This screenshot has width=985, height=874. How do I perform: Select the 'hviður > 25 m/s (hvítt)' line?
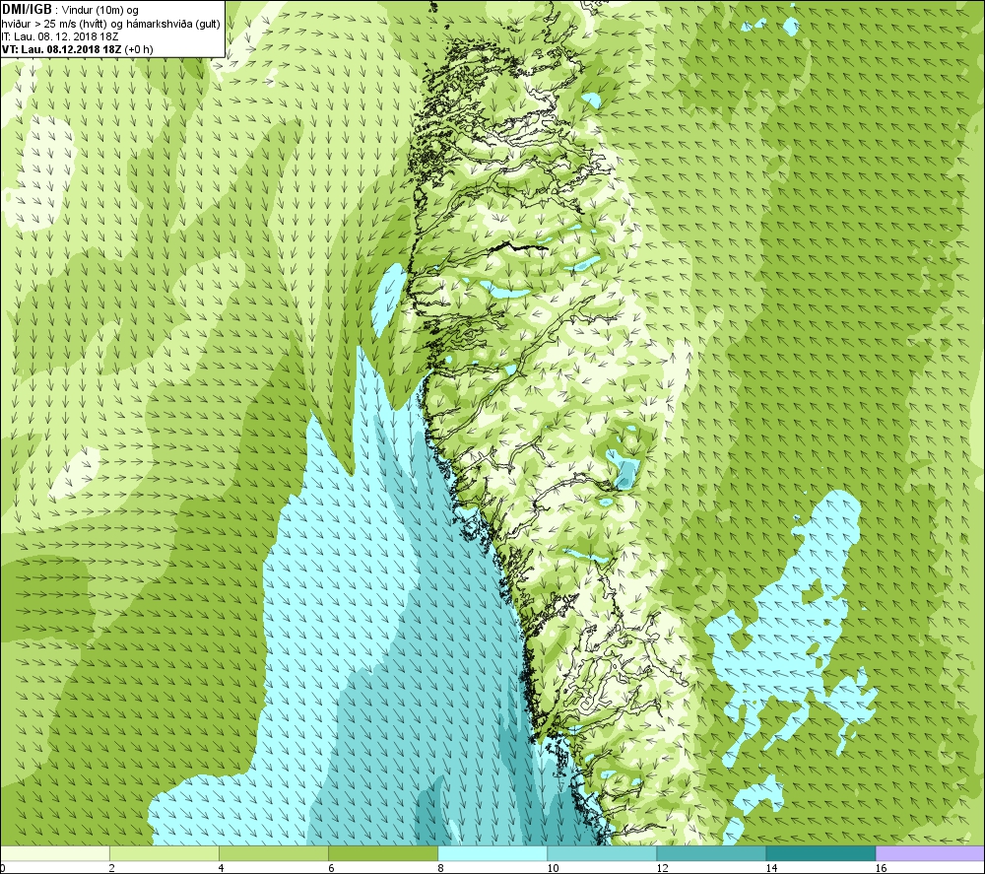[x=110, y=24]
